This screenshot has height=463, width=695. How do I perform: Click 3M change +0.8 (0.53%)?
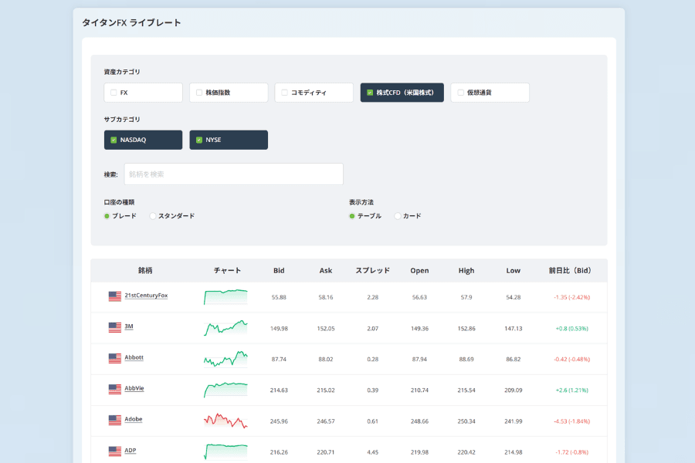click(571, 328)
